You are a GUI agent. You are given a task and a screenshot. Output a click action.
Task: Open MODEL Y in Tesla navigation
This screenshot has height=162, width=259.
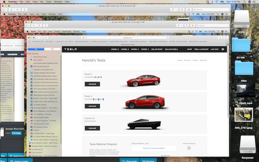tap(145, 49)
